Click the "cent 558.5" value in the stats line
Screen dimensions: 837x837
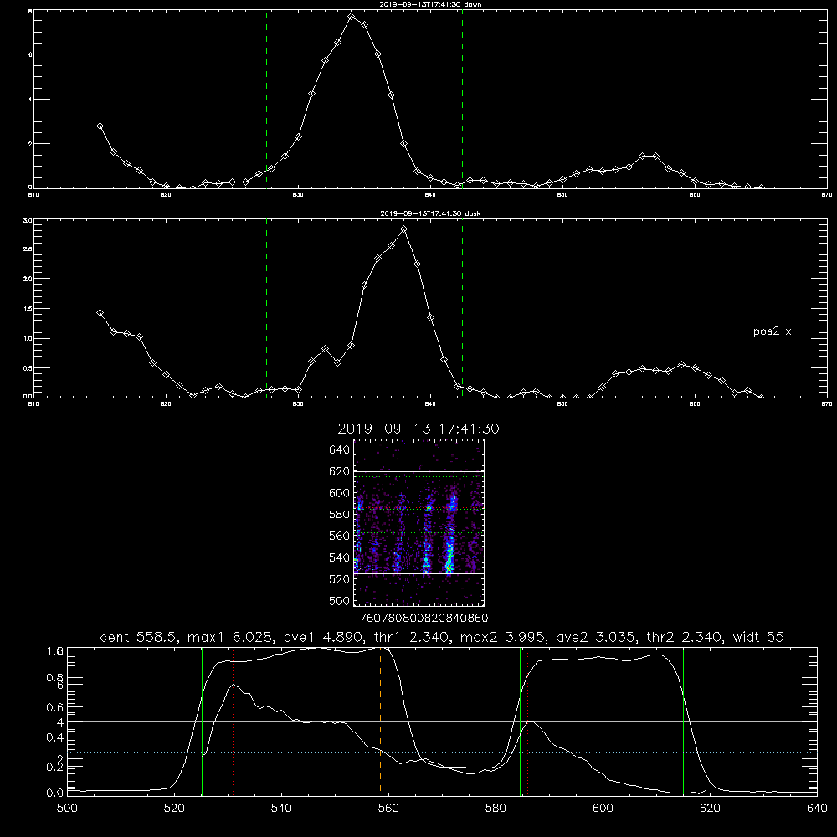141,637
